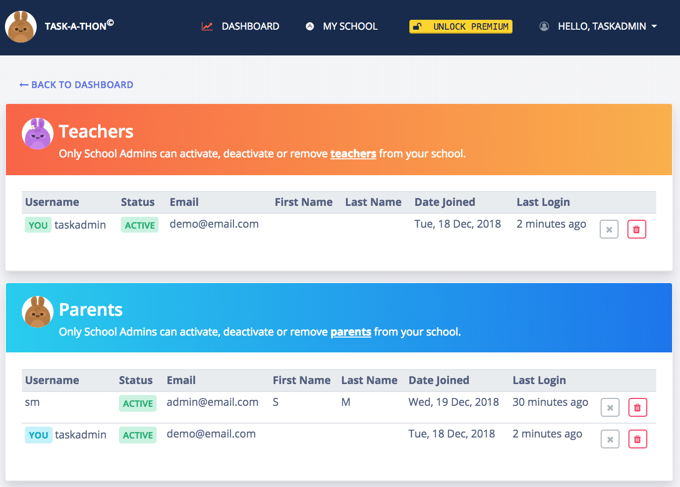Click the unlock padlock icon
Viewport: 680px width, 487px height.
pyautogui.click(x=418, y=26)
